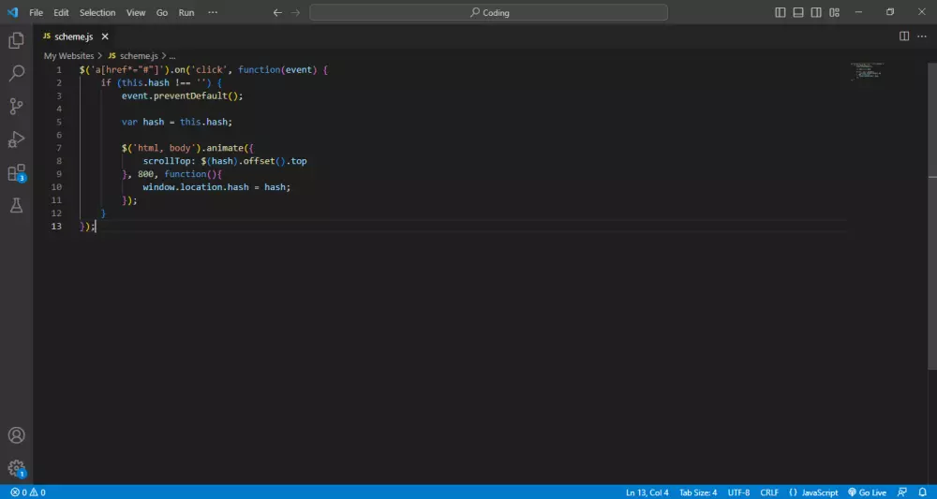Open the Search view in activity bar
Image resolution: width=937 pixels, height=499 pixels.
[16, 73]
